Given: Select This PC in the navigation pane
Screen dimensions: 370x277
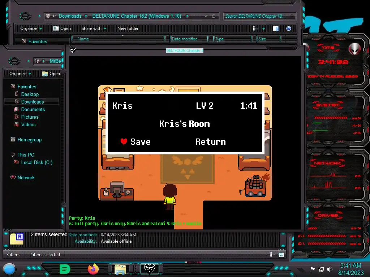Looking at the screenshot, I should click(x=26, y=155).
